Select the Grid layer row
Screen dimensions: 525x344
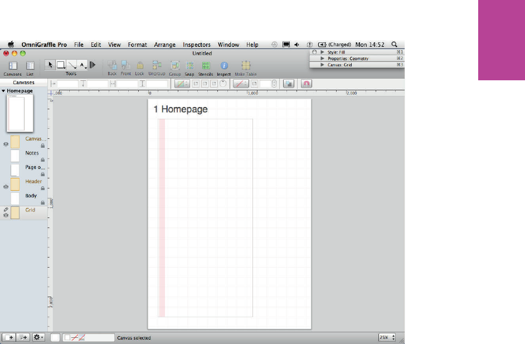click(24, 212)
